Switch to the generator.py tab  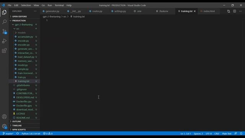[x=52, y=11]
